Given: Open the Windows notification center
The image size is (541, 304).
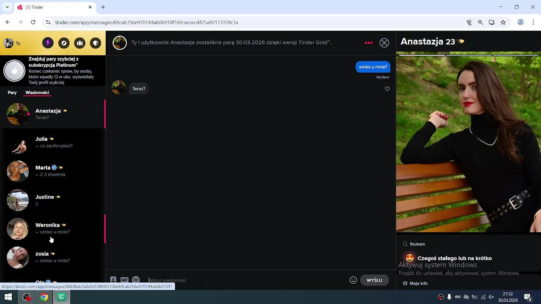Looking at the screenshot, I should pos(528,297).
